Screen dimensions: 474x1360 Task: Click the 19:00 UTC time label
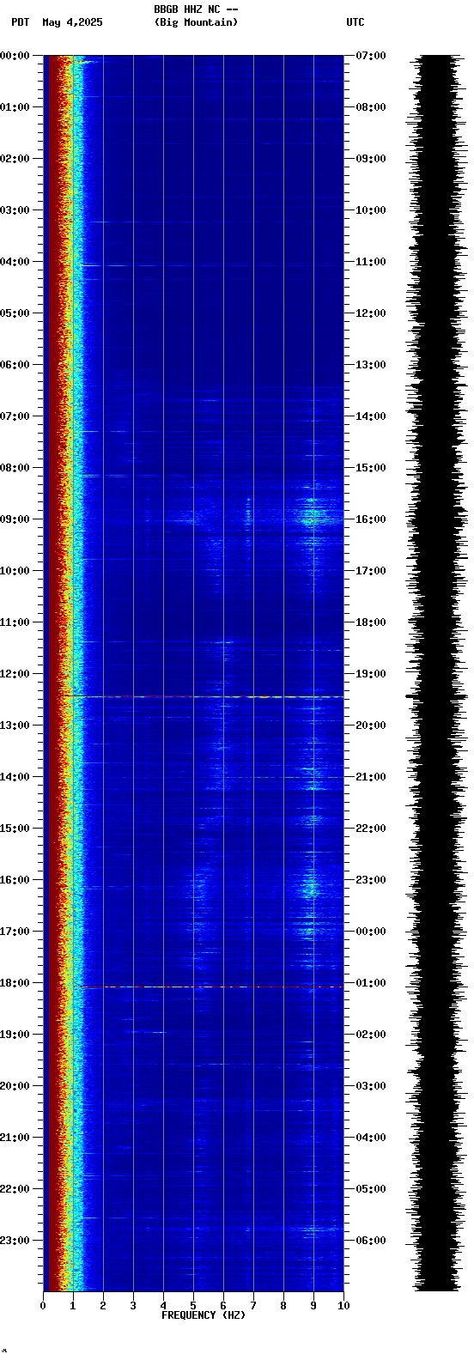371,674
